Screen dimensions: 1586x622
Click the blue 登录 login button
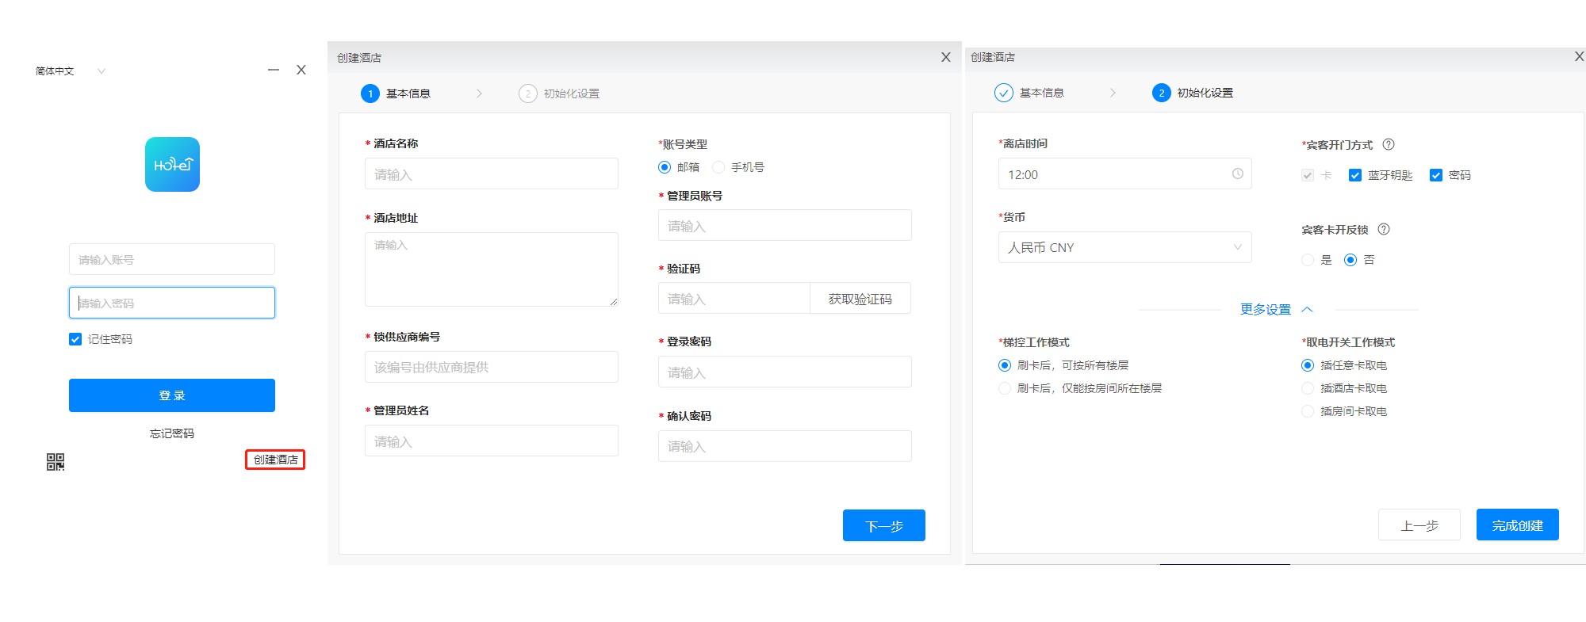click(171, 395)
